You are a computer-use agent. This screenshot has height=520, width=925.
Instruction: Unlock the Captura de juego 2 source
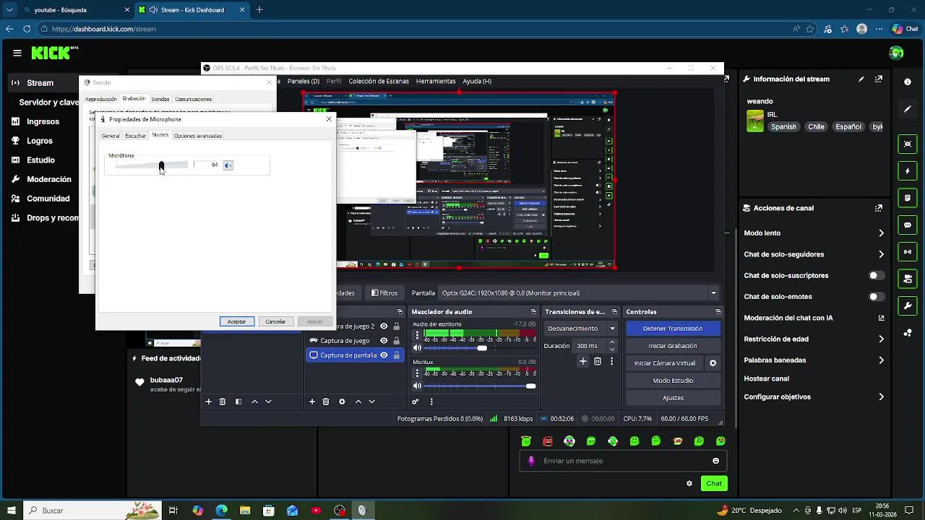click(x=396, y=326)
